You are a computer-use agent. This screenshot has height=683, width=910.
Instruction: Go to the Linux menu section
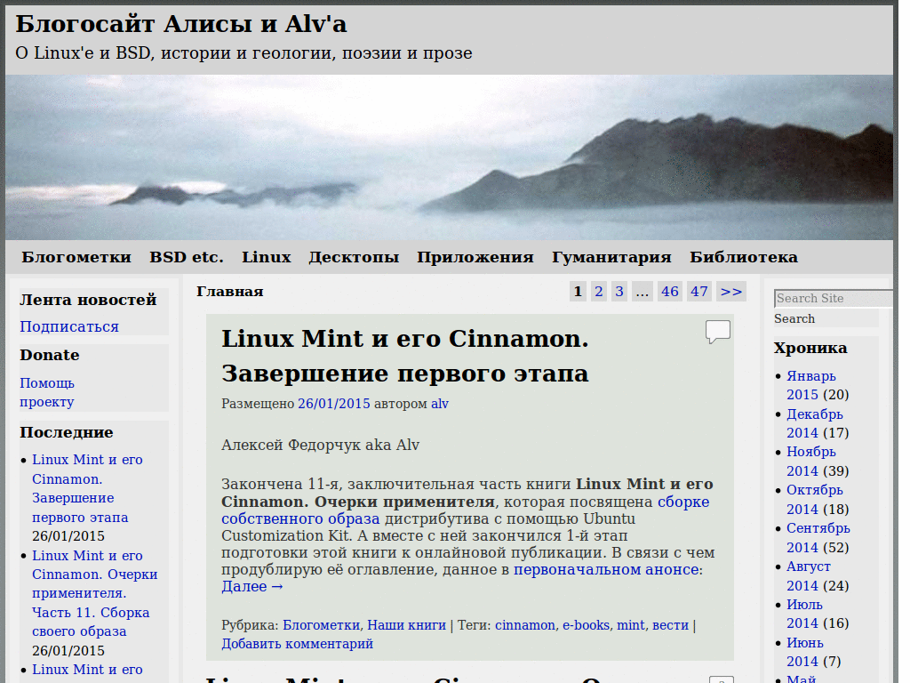pos(267,257)
